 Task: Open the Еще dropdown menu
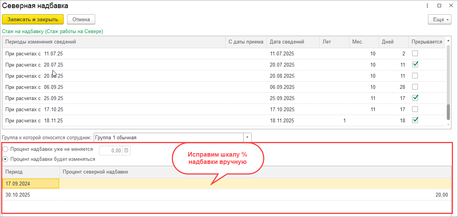439,20
